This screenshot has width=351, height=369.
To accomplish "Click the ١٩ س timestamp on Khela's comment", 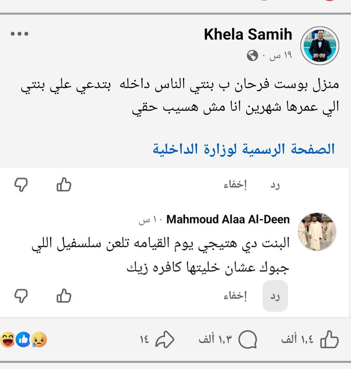I will coord(277,56).
